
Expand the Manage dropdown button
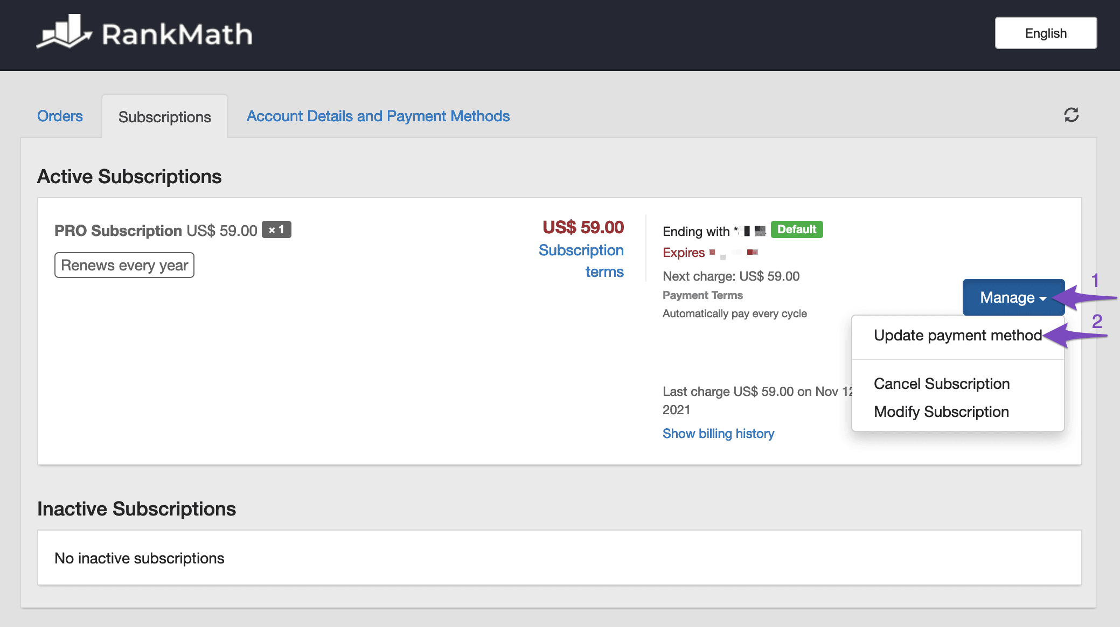(1013, 297)
